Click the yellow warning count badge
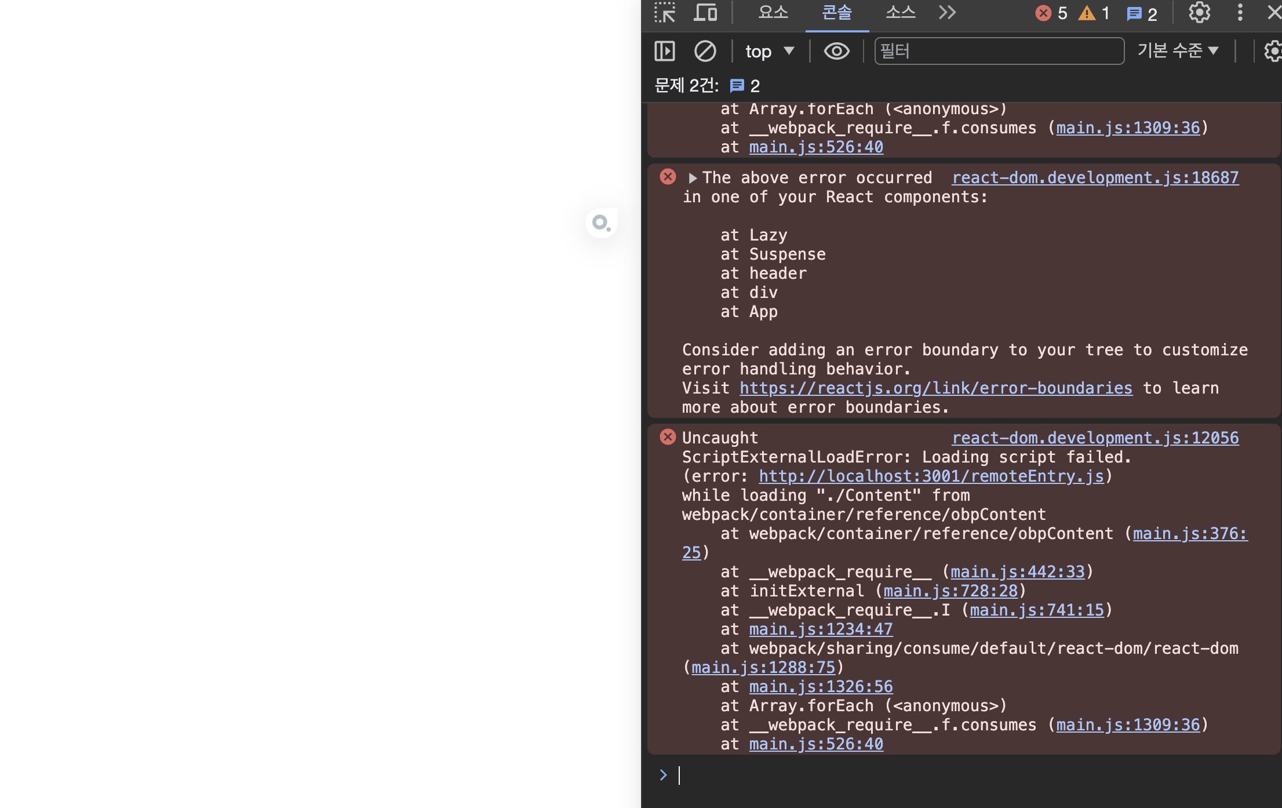This screenshot has height=808, width=1282. 1094,13
